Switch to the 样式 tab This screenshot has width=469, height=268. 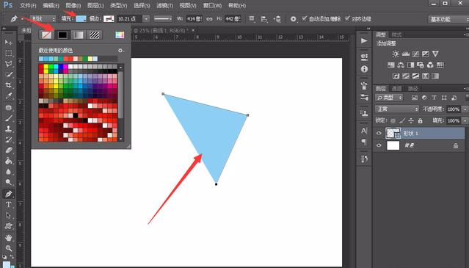pyautogui.click(x=396, y=35)
